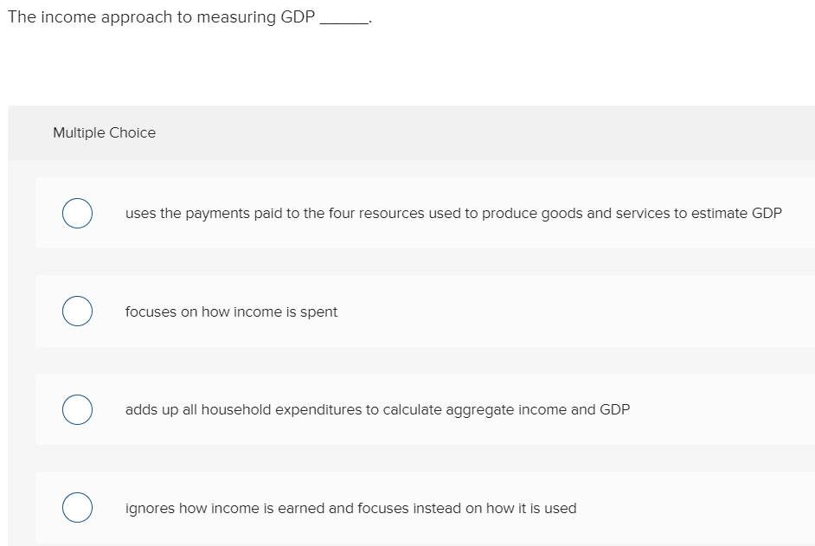Viewport: 815px width, 546px height.
Task: Click the first answer row background
Action: click(433, 213)
